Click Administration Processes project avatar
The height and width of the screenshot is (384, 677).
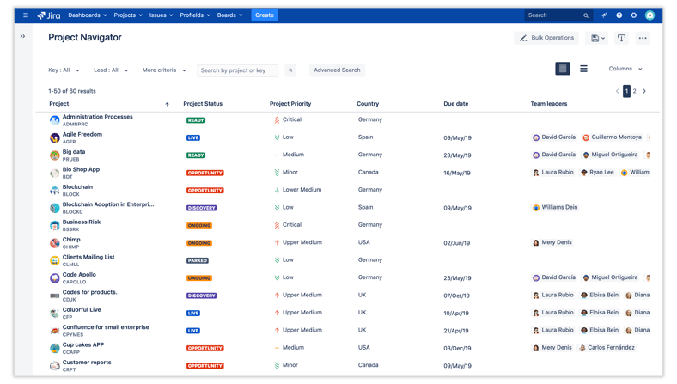point(54,120)
